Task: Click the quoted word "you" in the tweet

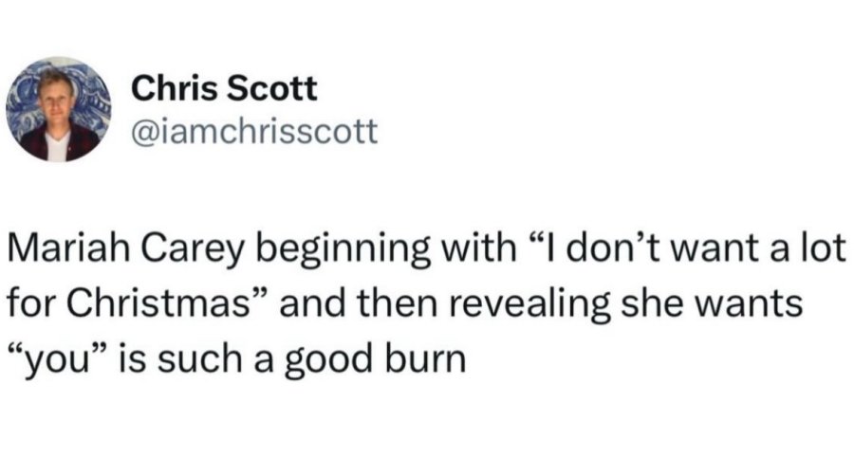Action: (x=56, y=362)
